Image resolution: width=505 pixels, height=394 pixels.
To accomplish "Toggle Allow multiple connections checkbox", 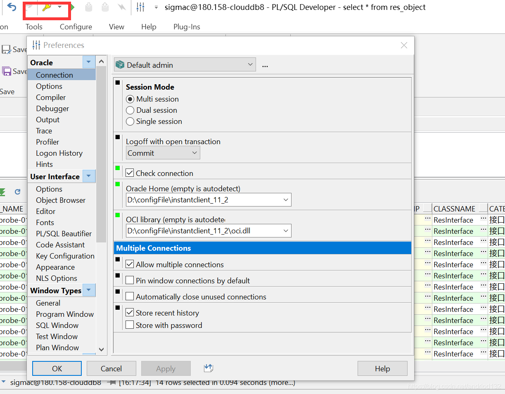I will click(130, 264).
